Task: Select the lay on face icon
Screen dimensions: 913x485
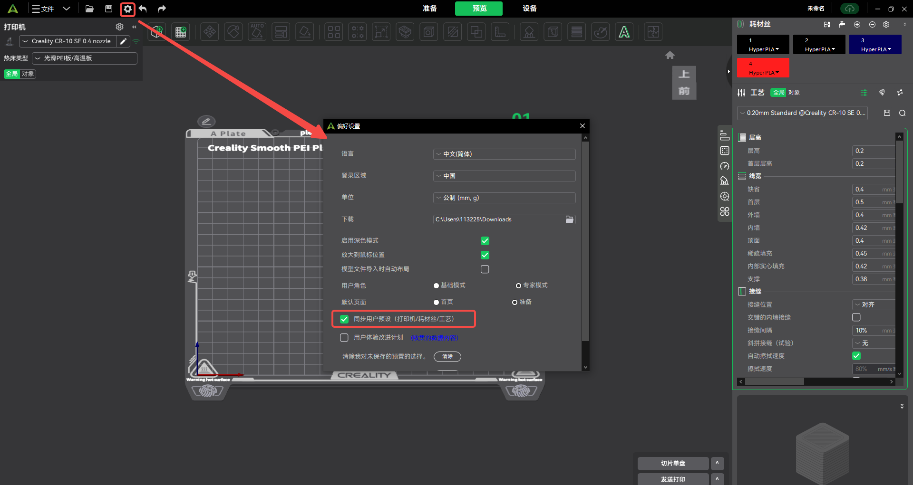Action: 305,32
